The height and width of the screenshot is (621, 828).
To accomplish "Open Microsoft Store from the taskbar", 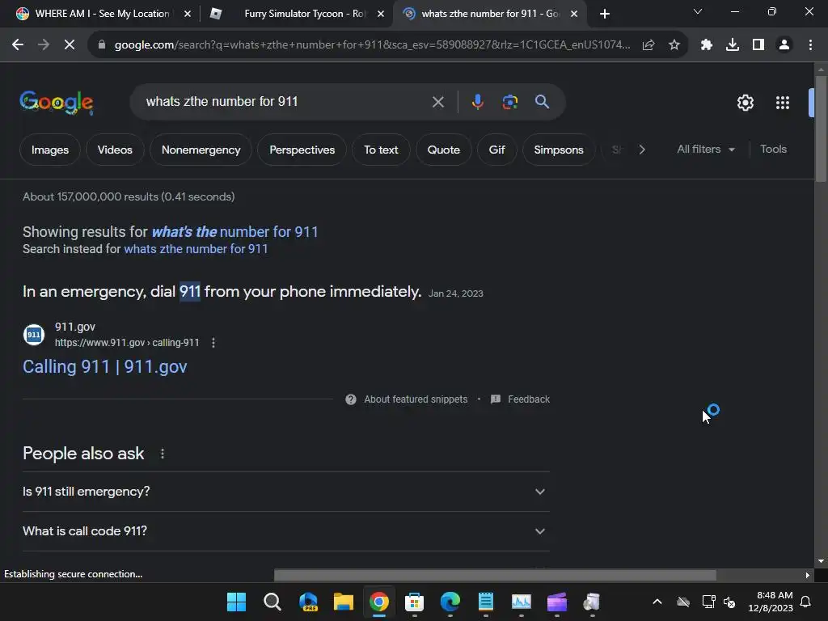I will coord(415,602).
